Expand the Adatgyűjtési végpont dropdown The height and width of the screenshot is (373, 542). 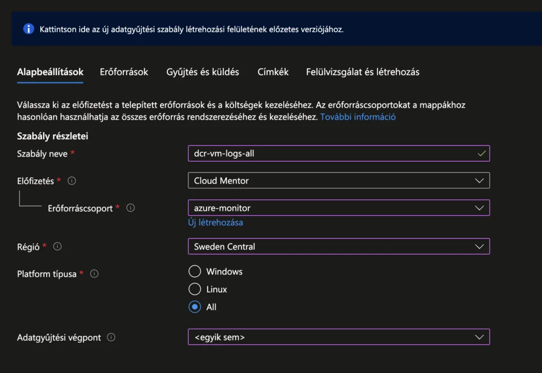(x=338, y=337)
